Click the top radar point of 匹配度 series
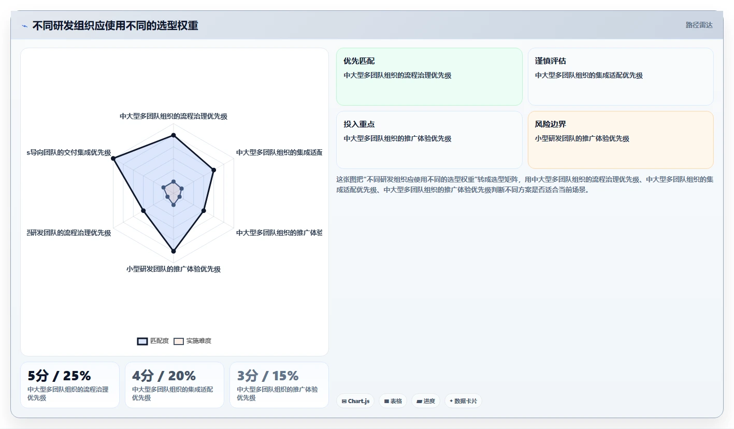The image size is (734, 429). [174, 135]
